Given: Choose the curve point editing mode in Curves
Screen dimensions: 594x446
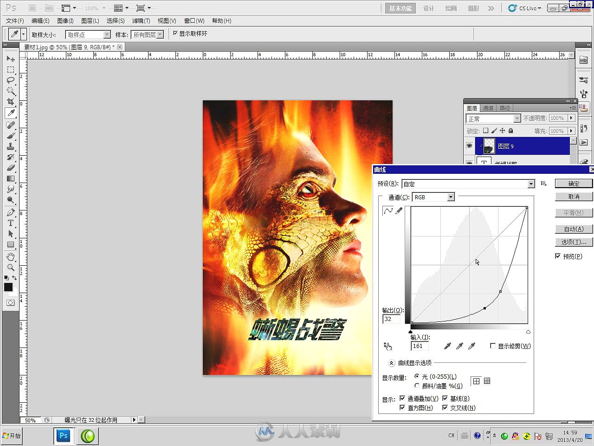Looking at the screenshot, I should click(388, 211).
